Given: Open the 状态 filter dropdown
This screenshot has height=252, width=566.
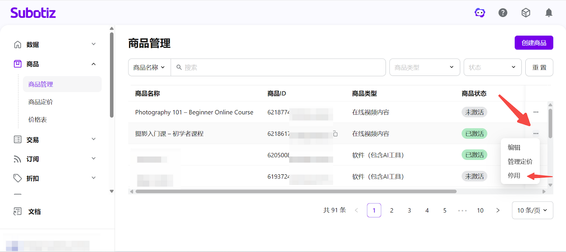Looking at the screenshot, I should coord(492,67).
